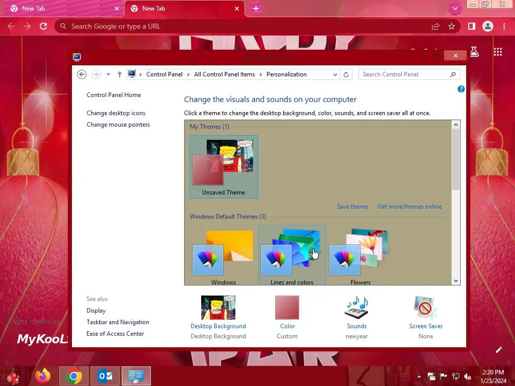Close the second Chrome tab
This screenshot has width=515, height=386.
(237, 9)
